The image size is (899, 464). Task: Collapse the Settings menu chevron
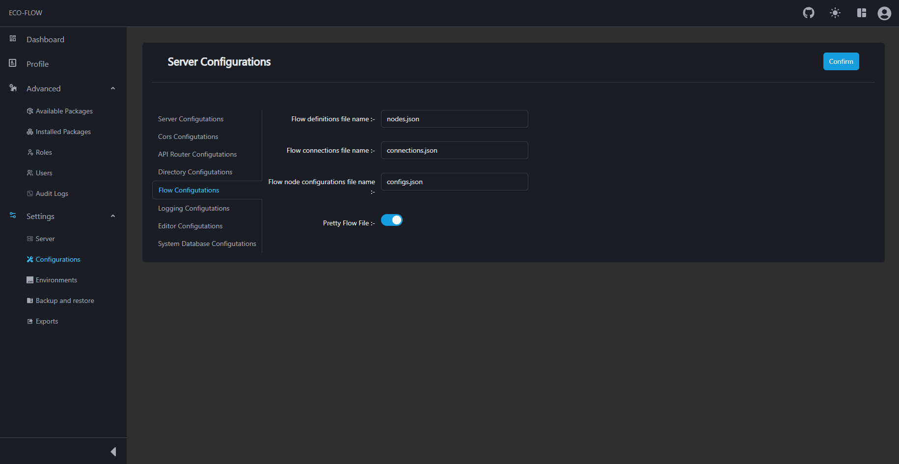113,216
